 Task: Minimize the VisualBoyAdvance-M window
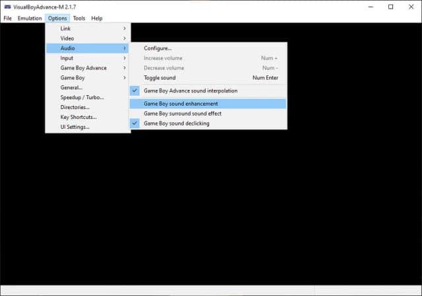pos(371,7)
